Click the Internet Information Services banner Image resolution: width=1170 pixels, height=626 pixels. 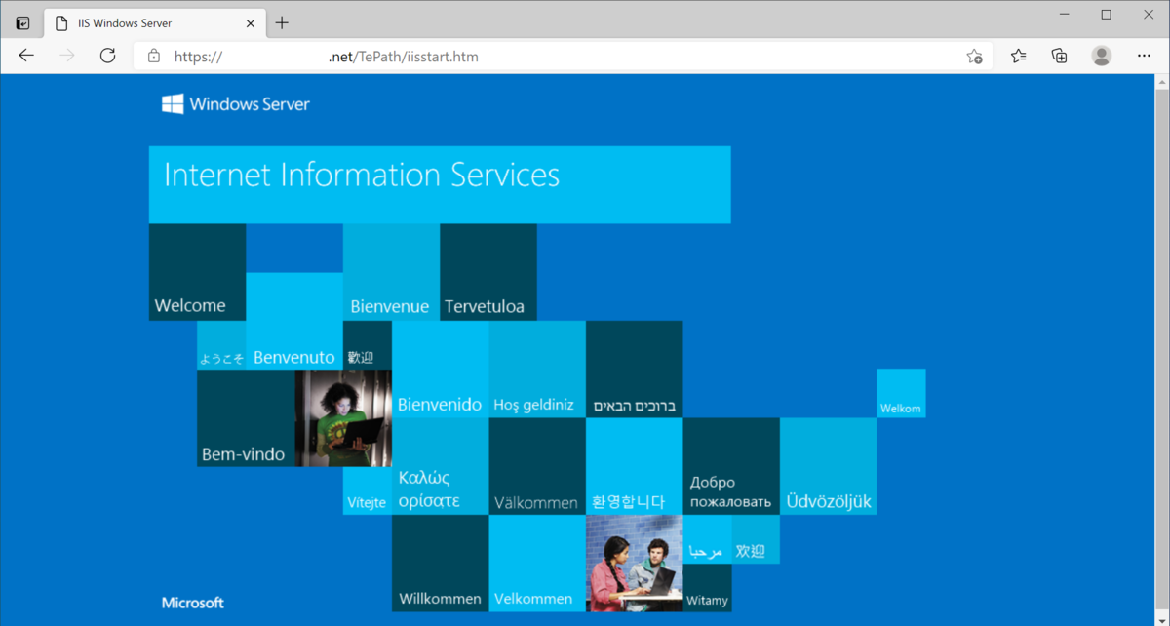pos(440,184)
